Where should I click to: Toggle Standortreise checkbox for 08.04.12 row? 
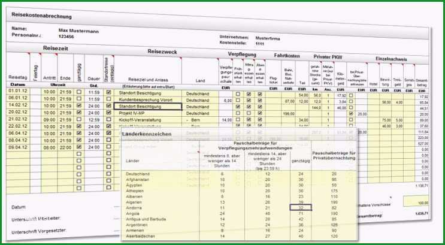(108, 140)
